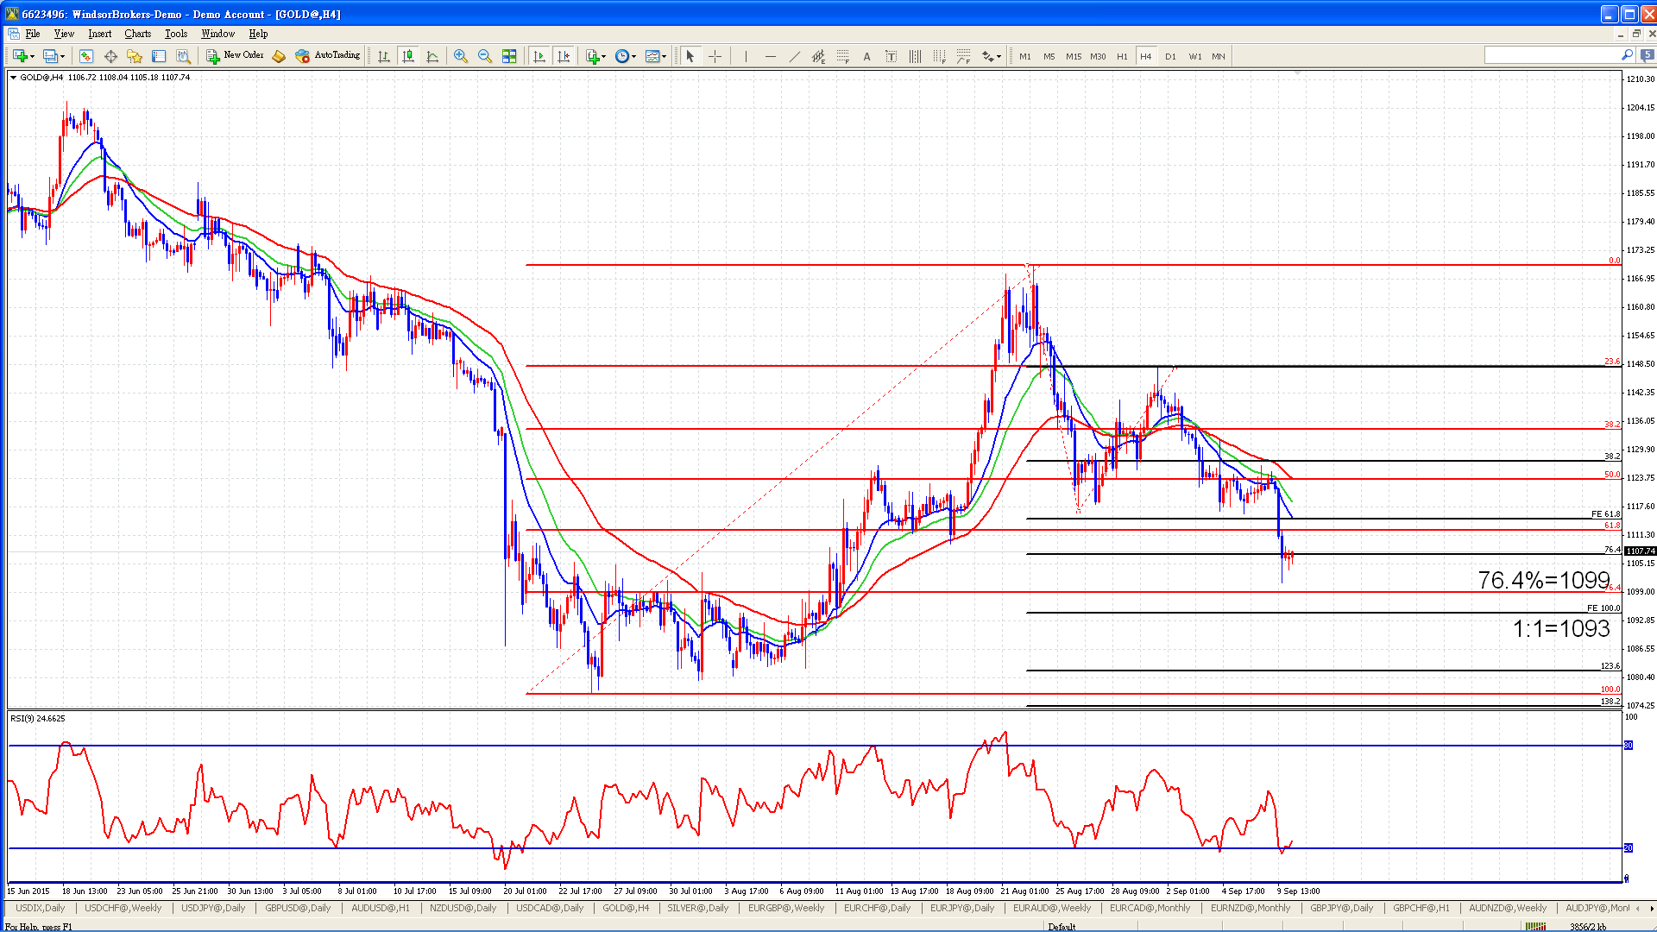
Task: Expand the New Chart dropdown arrow
Action: point(32,57)
